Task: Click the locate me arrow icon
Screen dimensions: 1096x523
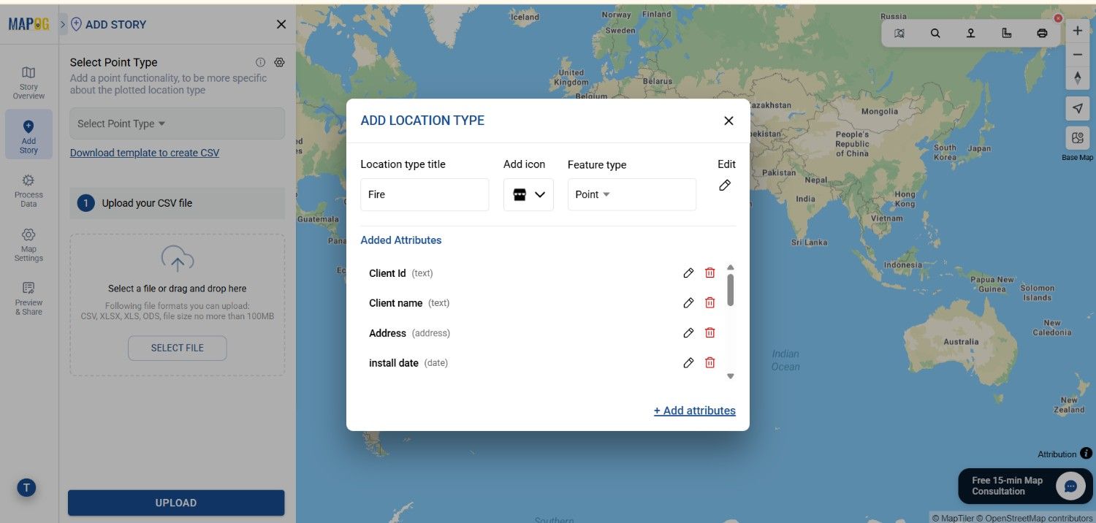Action: [1077, 108]
